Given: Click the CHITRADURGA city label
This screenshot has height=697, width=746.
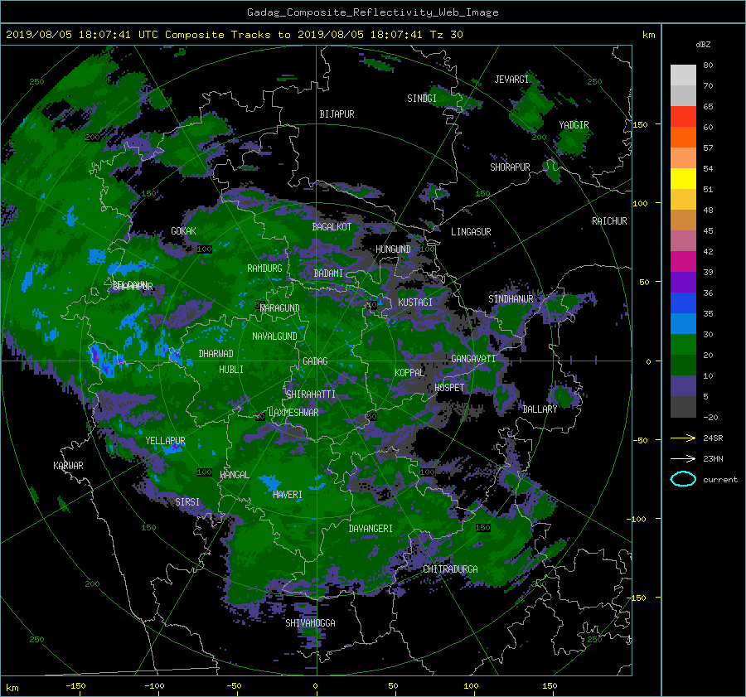Looking at the screenshot, I should coord(451,569).
